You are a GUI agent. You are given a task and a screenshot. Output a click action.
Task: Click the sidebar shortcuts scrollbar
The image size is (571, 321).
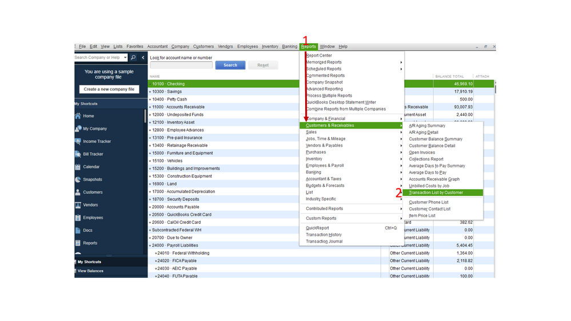(145, 117)
